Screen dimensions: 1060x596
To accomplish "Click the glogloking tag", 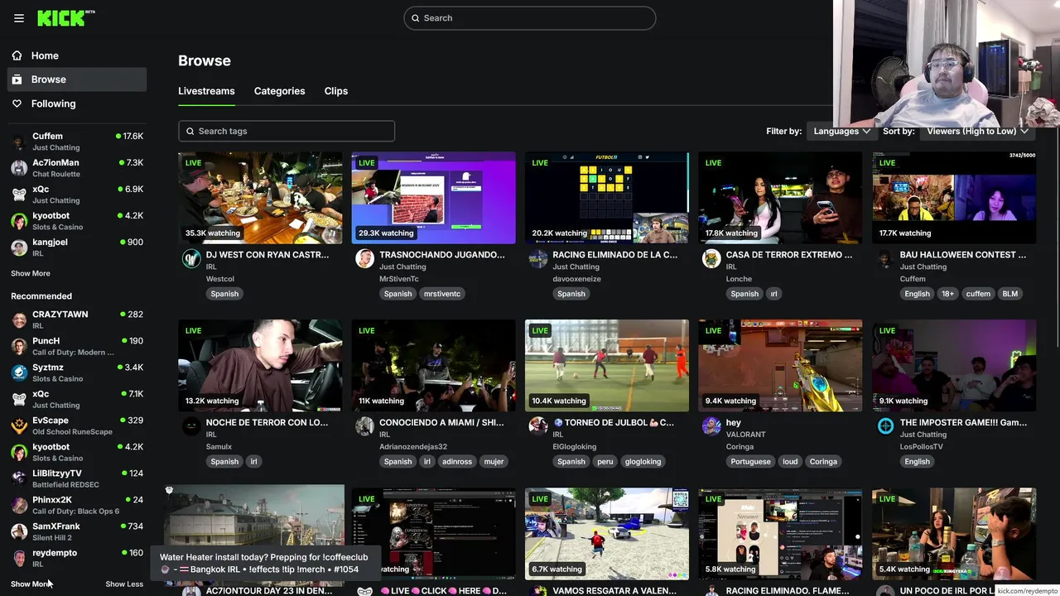I will point(643,462).
